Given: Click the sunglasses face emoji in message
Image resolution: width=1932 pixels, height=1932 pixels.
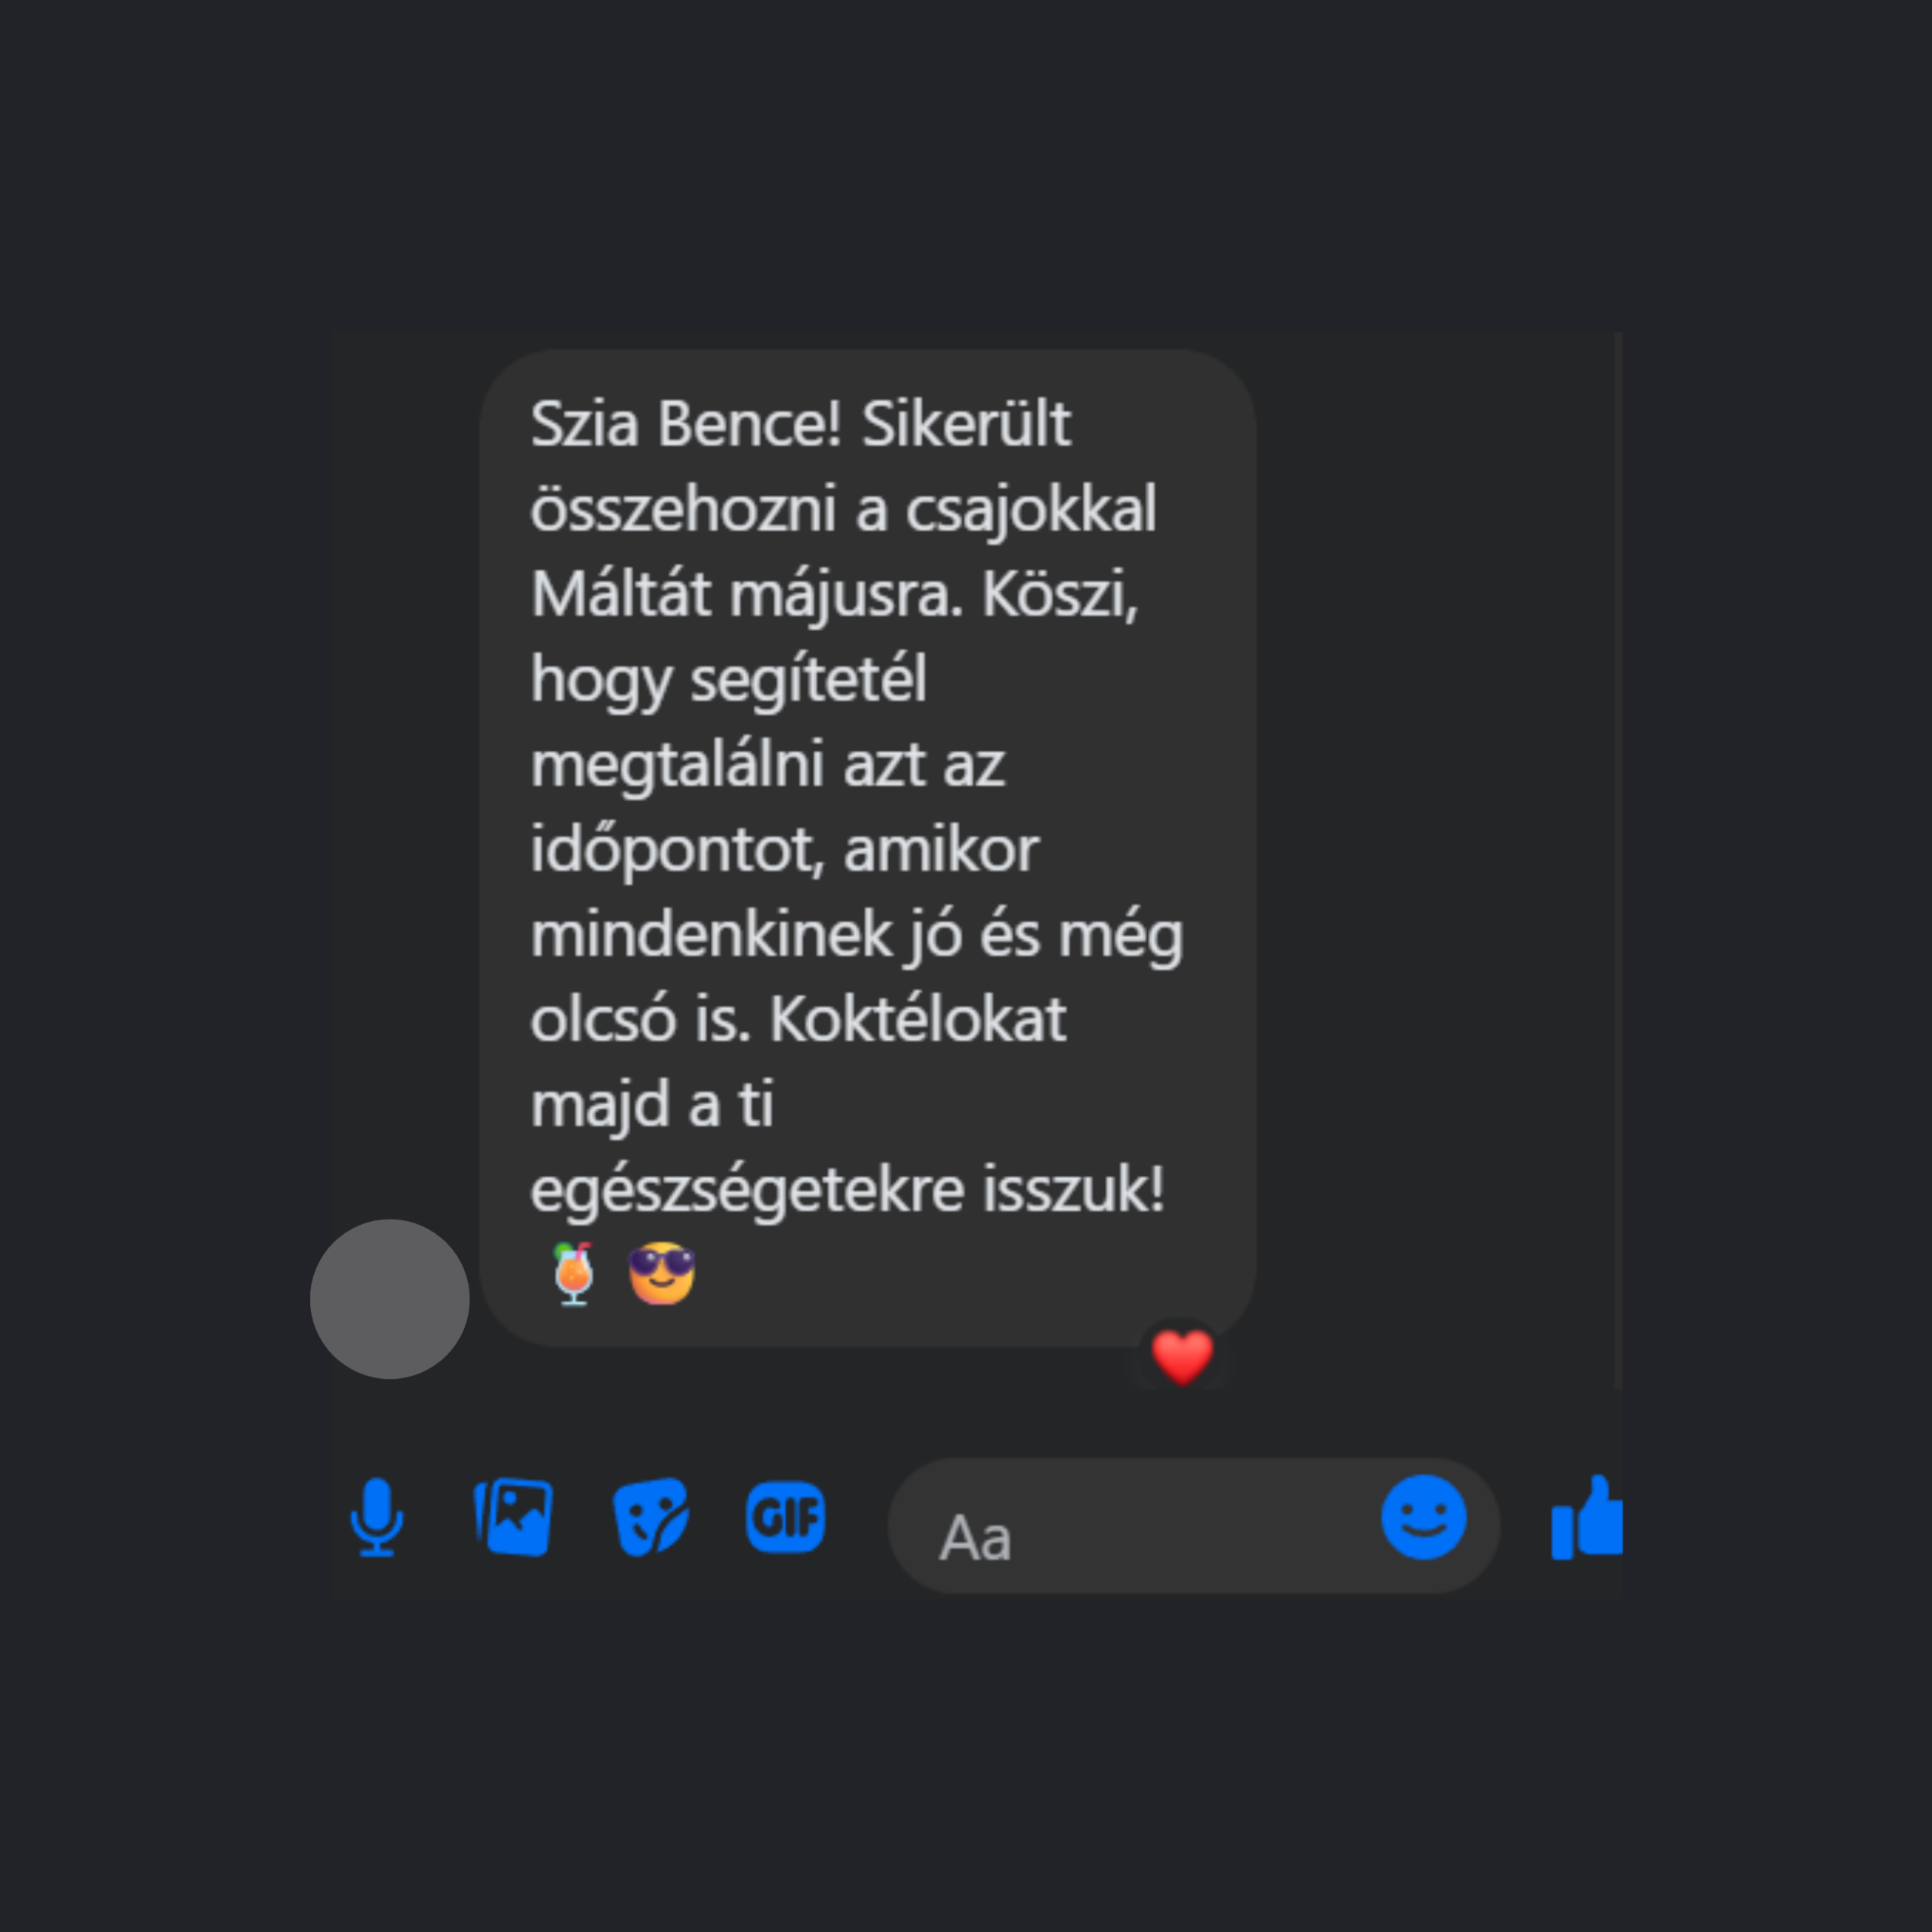Looking at the screenshot, I should pos(661,1273).
